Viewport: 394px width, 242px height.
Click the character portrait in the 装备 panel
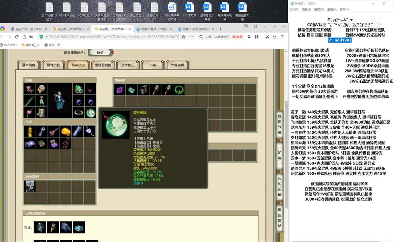pos(60,100)
